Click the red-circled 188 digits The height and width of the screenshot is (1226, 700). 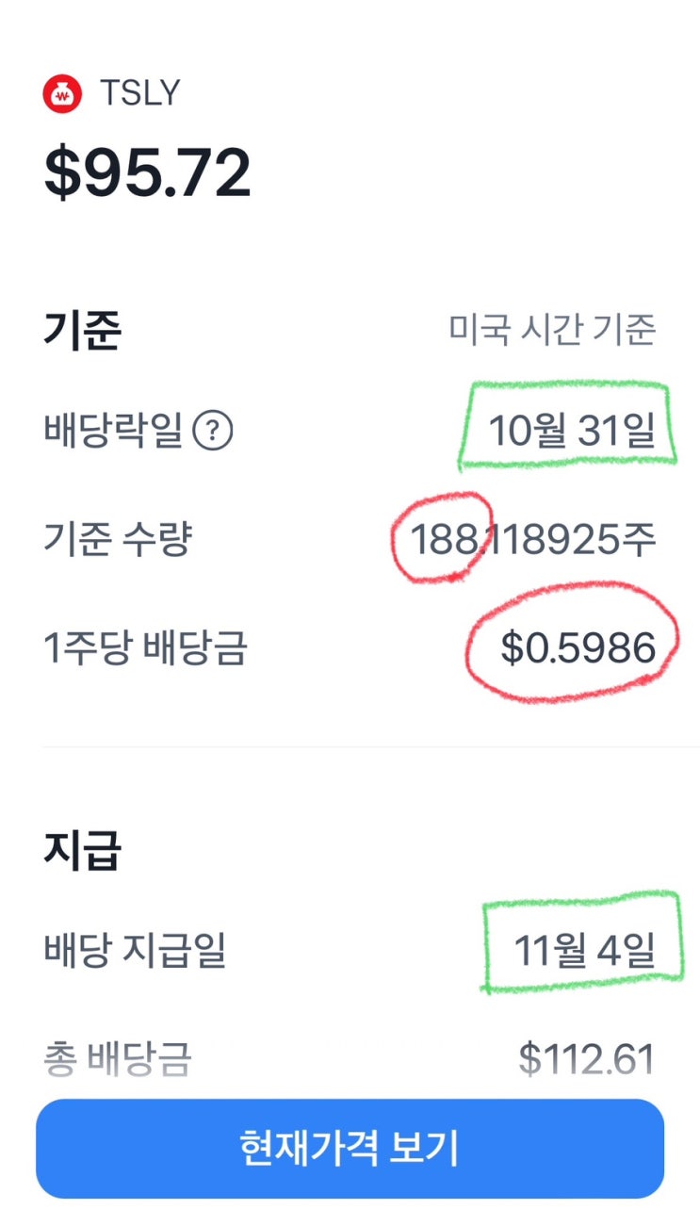coord(440,540)
